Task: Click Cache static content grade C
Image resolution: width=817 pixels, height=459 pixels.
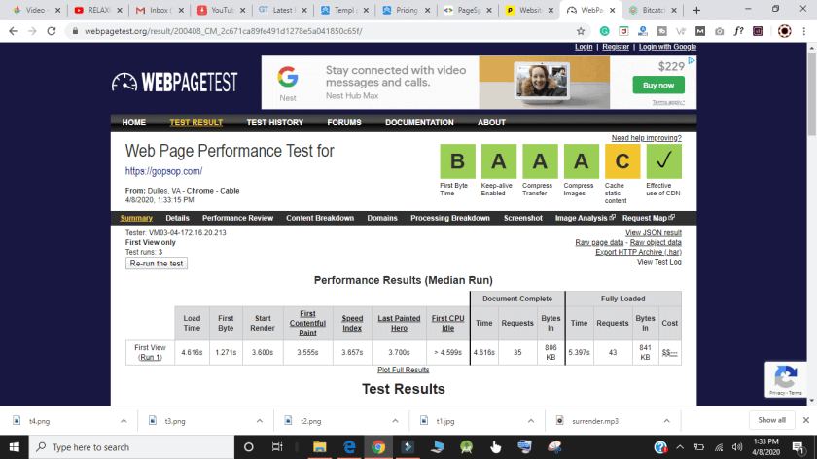Action: coord(622,161)
